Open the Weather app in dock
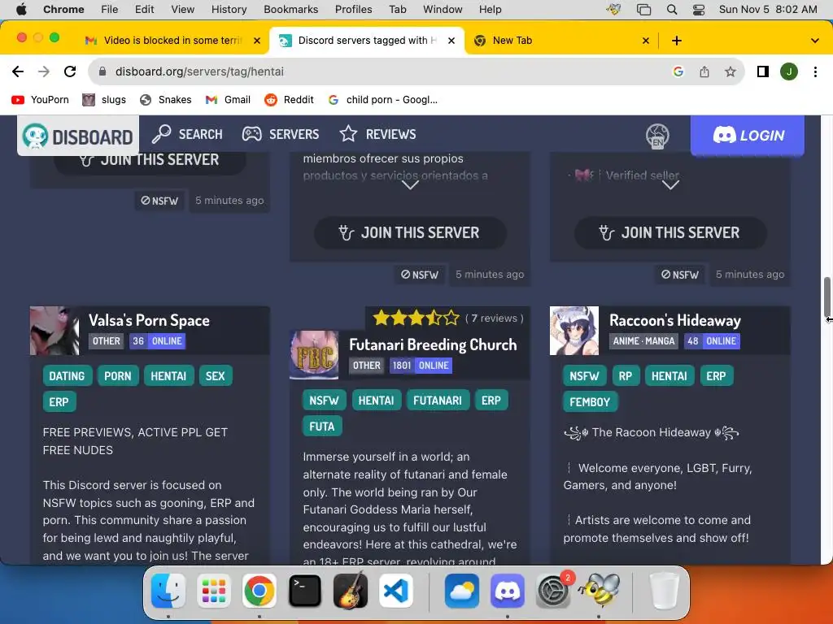The height and width of the screenshot is (624, 833). (462, 591)
